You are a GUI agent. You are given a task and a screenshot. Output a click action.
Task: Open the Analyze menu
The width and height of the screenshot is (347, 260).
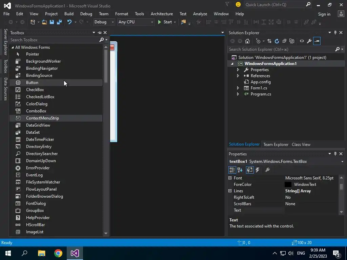[x=200, y=14]
